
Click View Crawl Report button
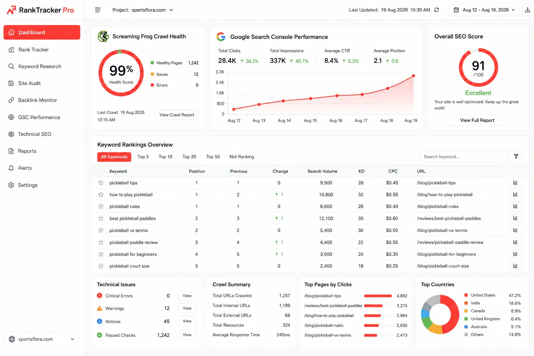(x=177, y=115)
